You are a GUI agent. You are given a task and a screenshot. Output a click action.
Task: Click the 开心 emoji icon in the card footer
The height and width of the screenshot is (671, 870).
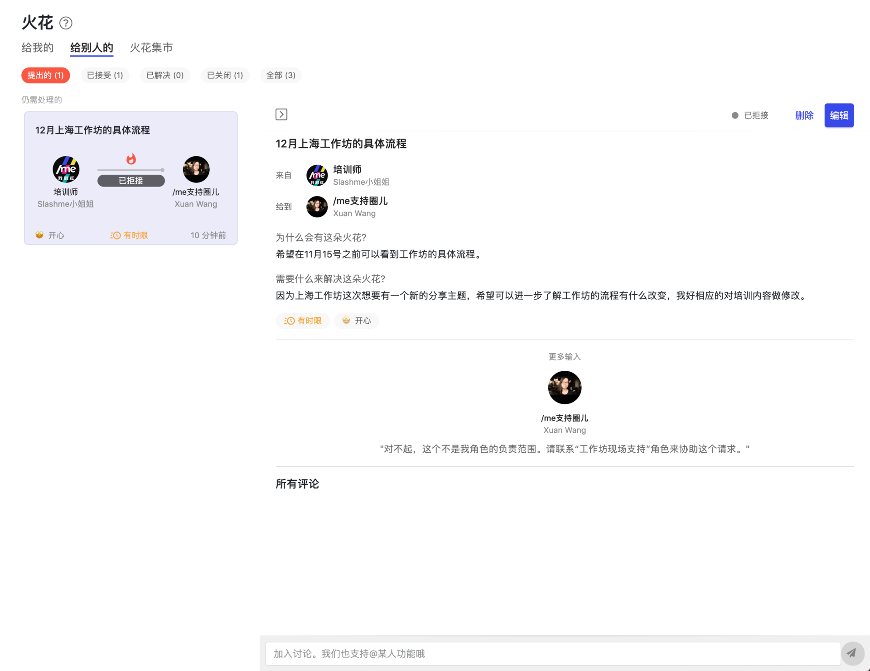39,235
